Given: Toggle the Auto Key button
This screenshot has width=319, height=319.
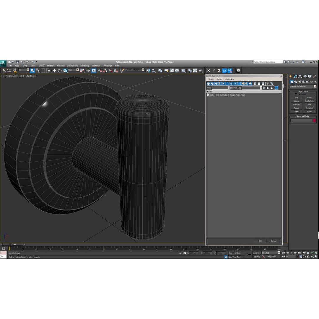Looking at the screenshot, I should pos(257,253).
